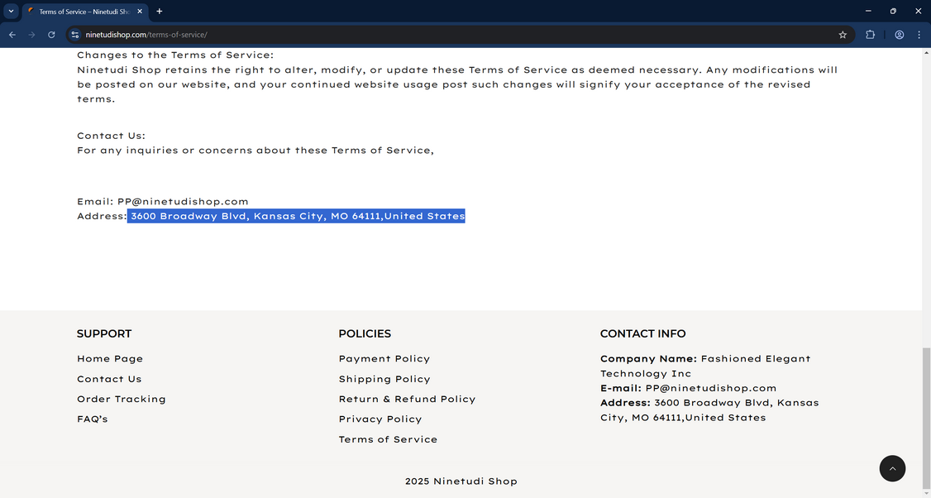Open the site information icon in address bar
The image size is (931, 498).
(74, 35)
